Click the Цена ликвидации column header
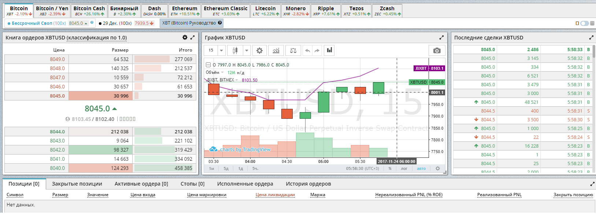The width and height of the screenshot is (596, 217). tap(275, 195)
